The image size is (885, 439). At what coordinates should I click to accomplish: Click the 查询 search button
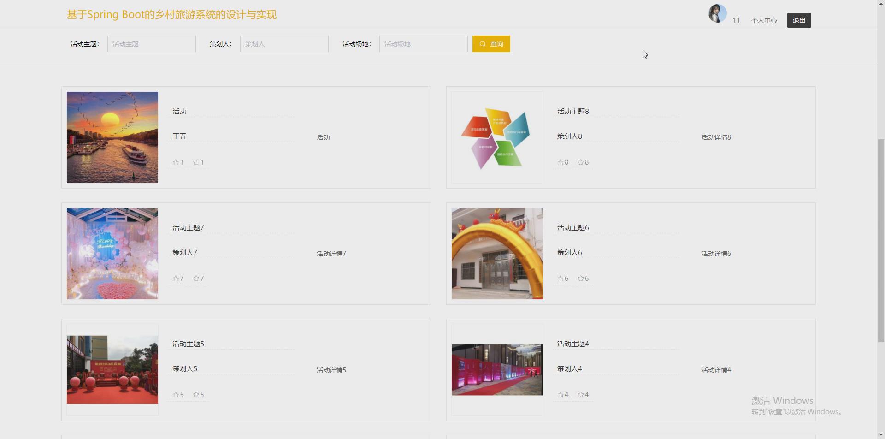(491, 43)
